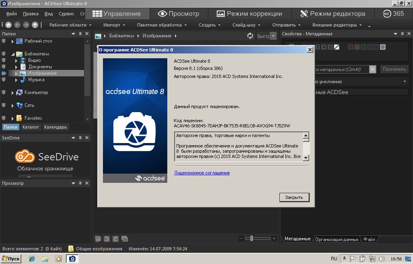Screen dimensions: 413x264
Task: Open Лицензионное соглашение link
Action: [x=202, y=173]
